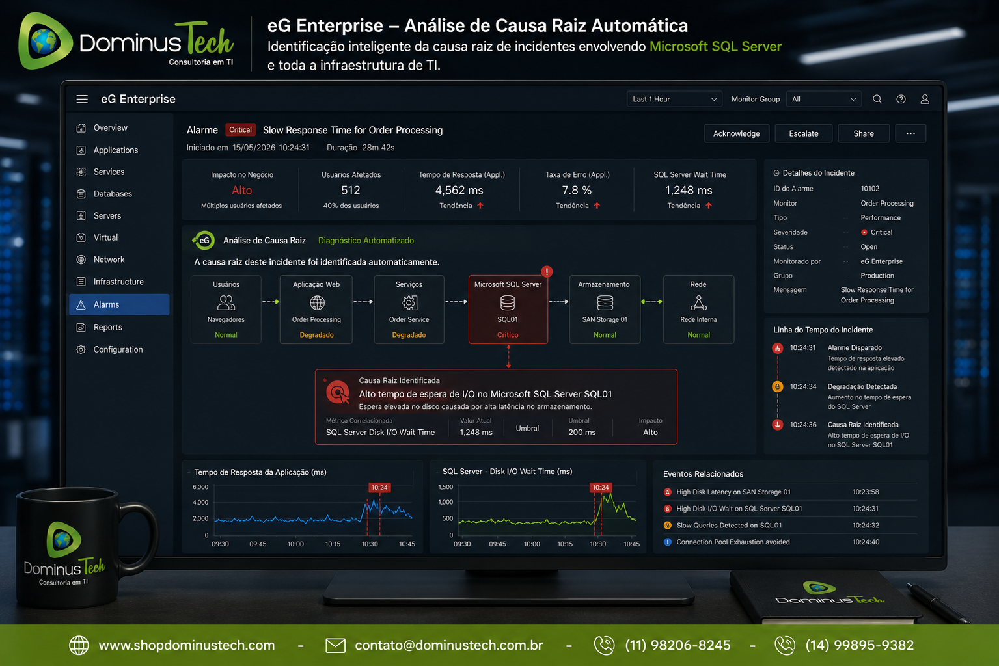Open Databases in sidebar
The image size is (999, 666).
(119, 194)
